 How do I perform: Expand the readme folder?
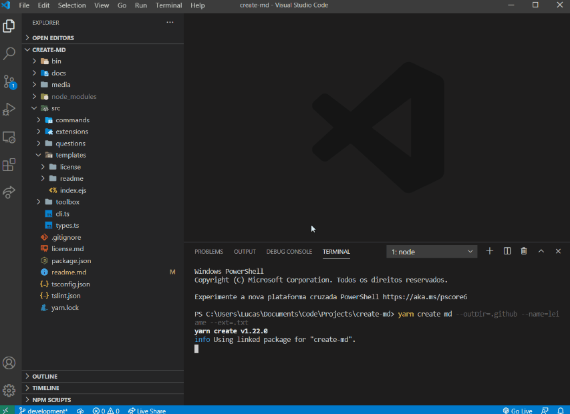pos(103,179)
